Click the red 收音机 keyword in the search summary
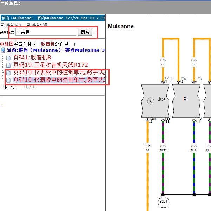The height and width of the screenshot is (211, 211). [48, 44]
